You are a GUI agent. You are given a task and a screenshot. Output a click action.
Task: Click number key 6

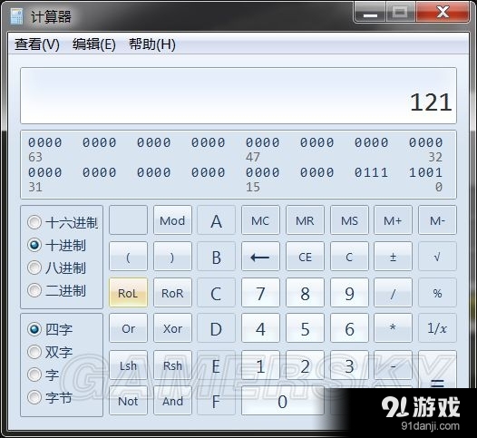[349, 328]
